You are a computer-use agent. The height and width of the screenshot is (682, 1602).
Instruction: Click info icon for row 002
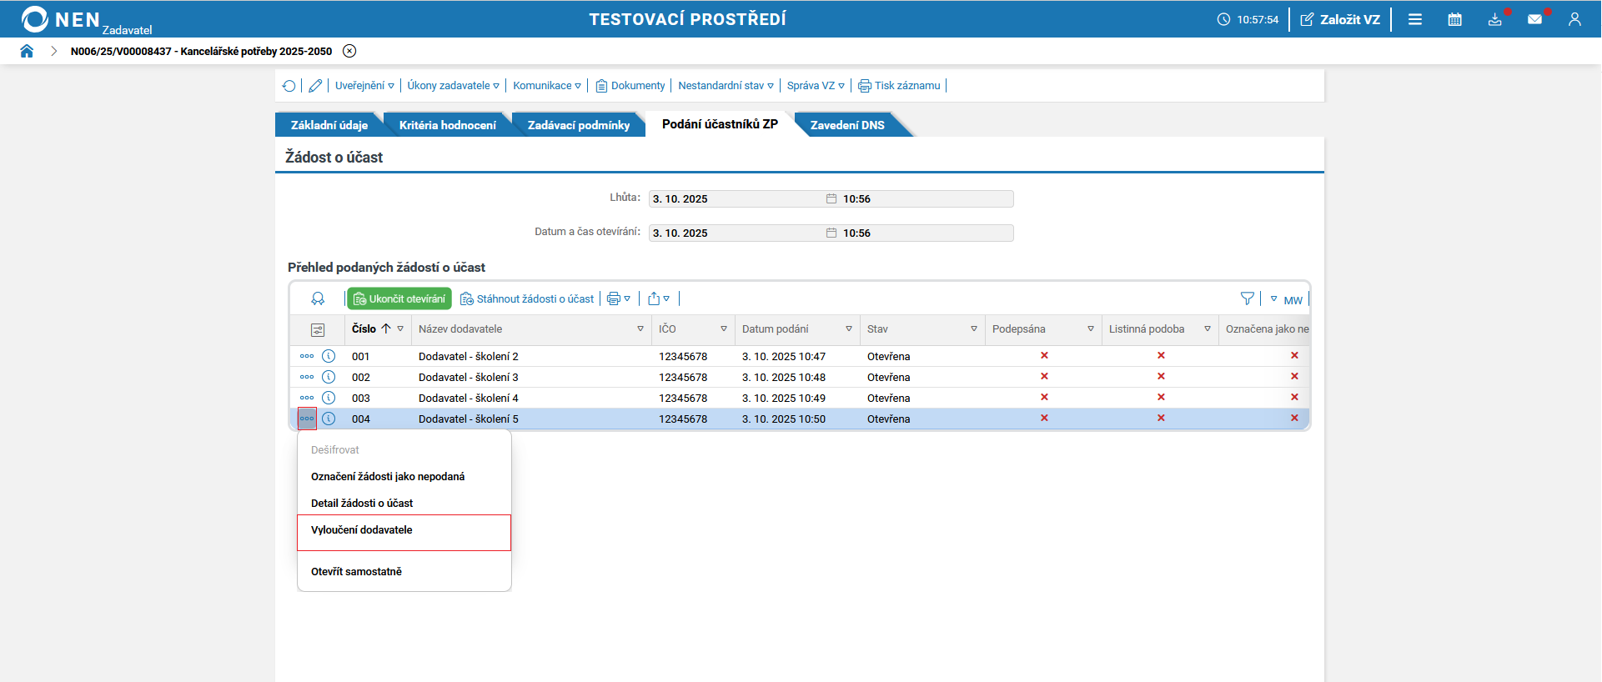(x=329, y=377)
